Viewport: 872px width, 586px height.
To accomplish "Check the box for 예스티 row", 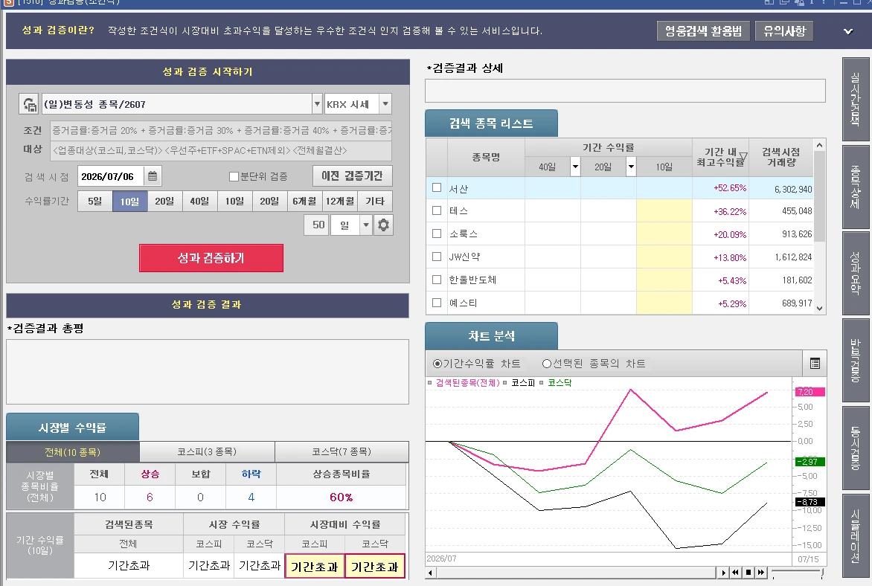I will pos(437,303).
